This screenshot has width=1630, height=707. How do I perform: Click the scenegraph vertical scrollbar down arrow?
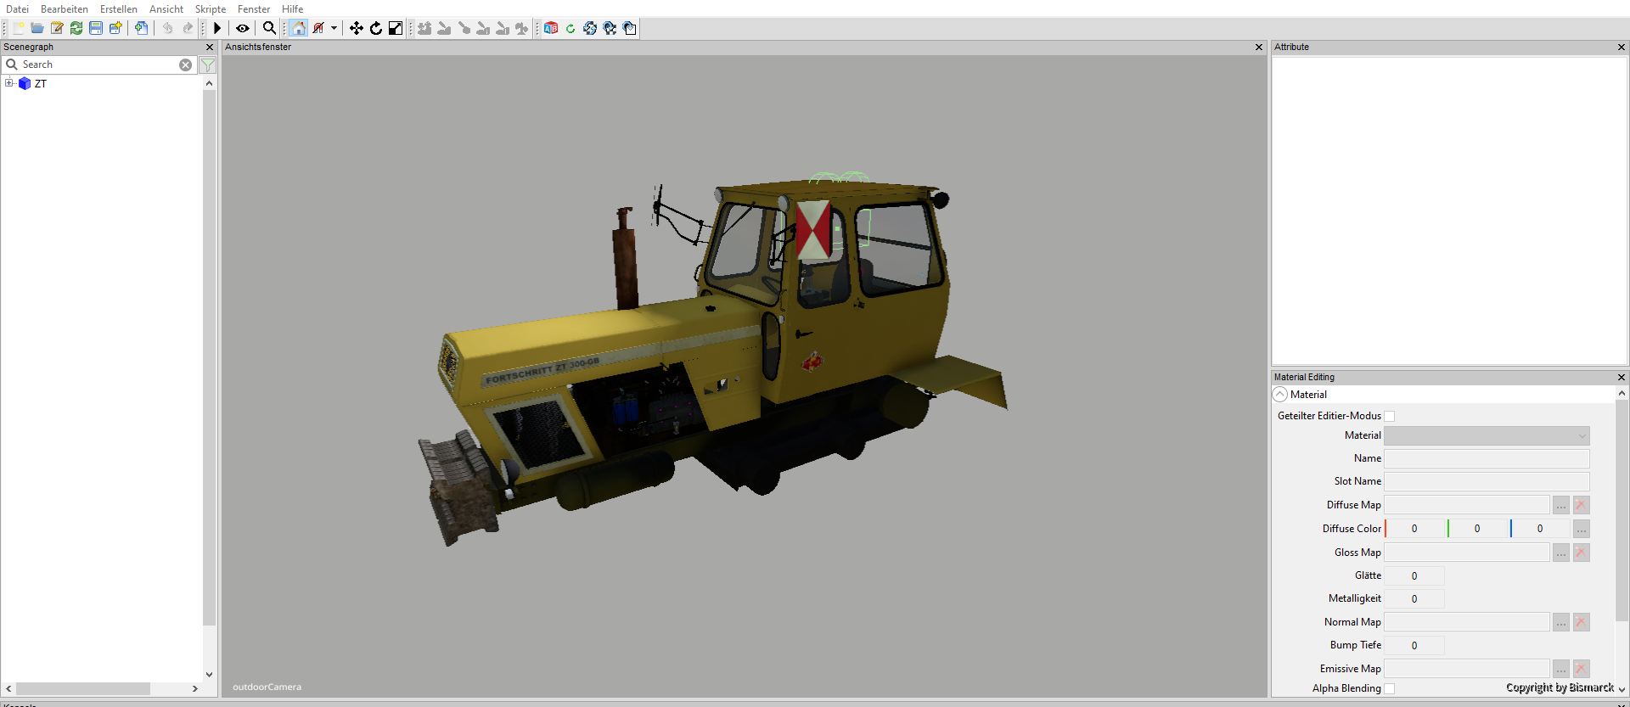coord(209,675)
